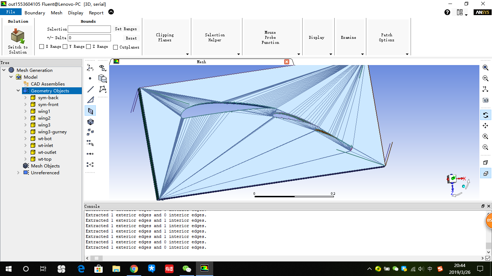The height and width of the screenshot is (276, 492).
Task: Enable the X Range checkbox
Action: 41,46
